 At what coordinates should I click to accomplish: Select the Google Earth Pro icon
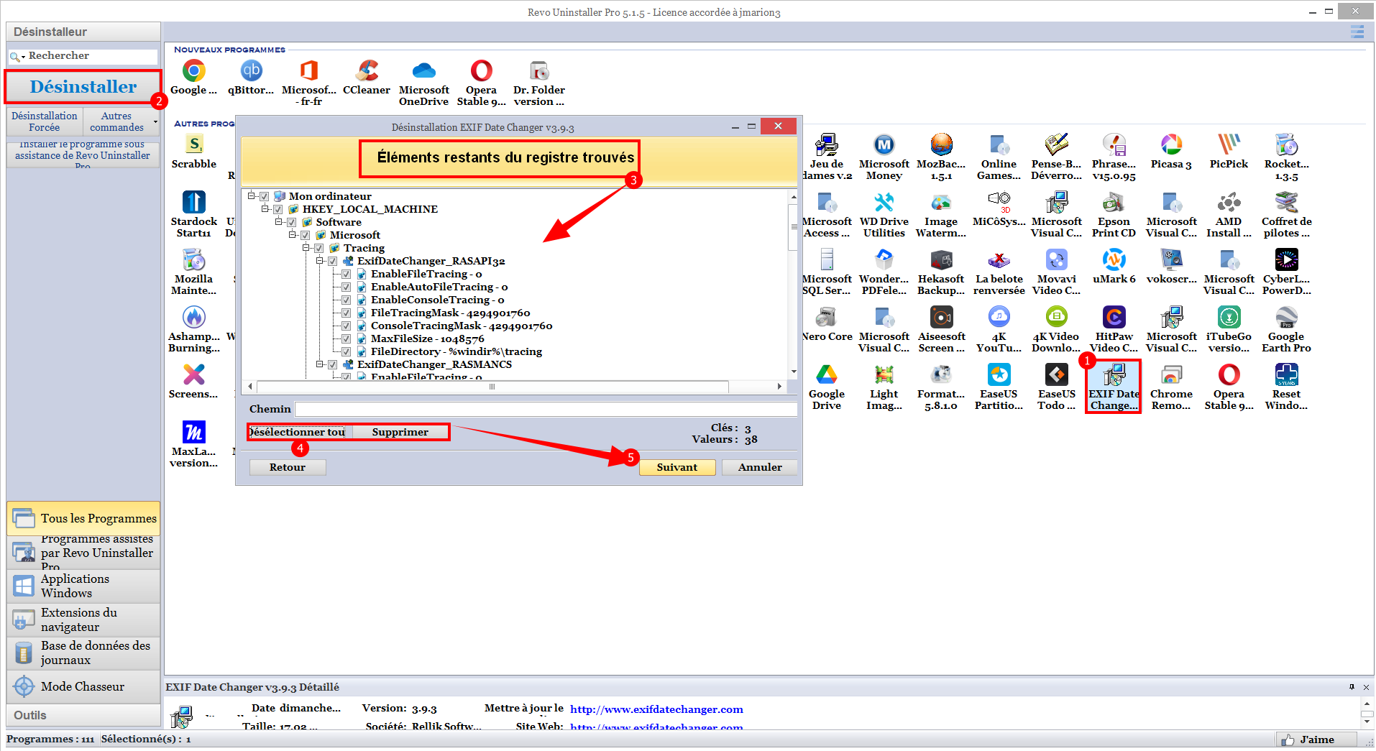click(1286, 317)
